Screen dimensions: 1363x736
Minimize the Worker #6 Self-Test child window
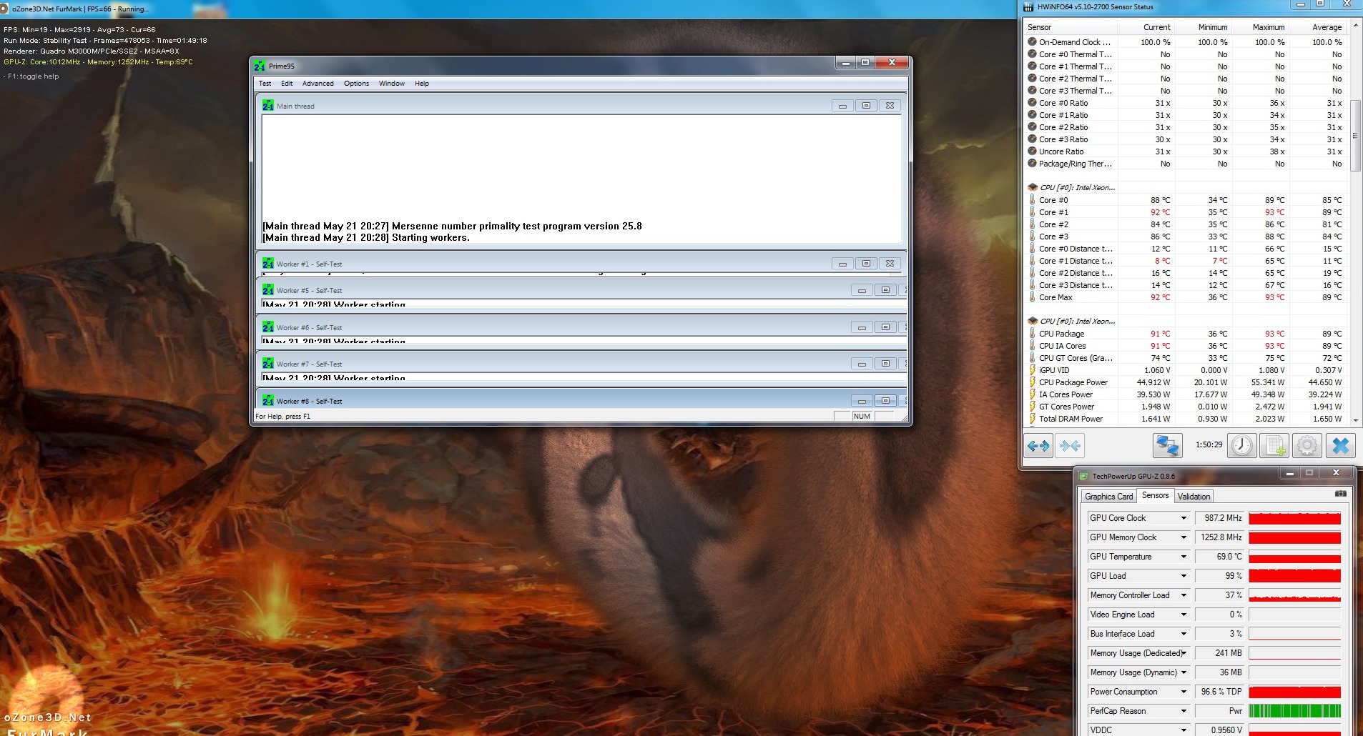[862, 327]
